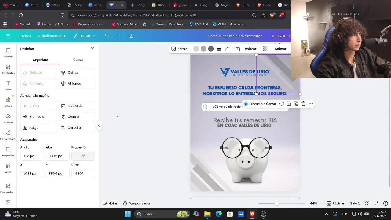Collapse side panel with arrow handle
The width and height of the screenshot is (391, 220).
tap(99, 126)
